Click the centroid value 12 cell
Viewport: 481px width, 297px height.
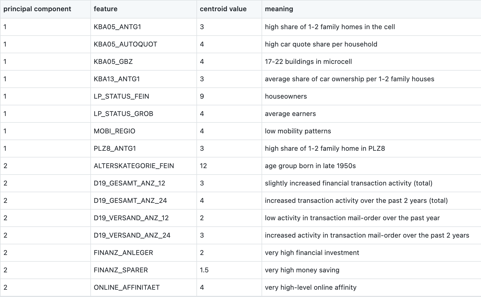point(203,166)
